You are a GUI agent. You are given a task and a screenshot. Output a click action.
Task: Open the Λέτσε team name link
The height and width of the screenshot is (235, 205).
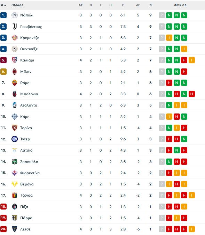[x=25, y=229]
